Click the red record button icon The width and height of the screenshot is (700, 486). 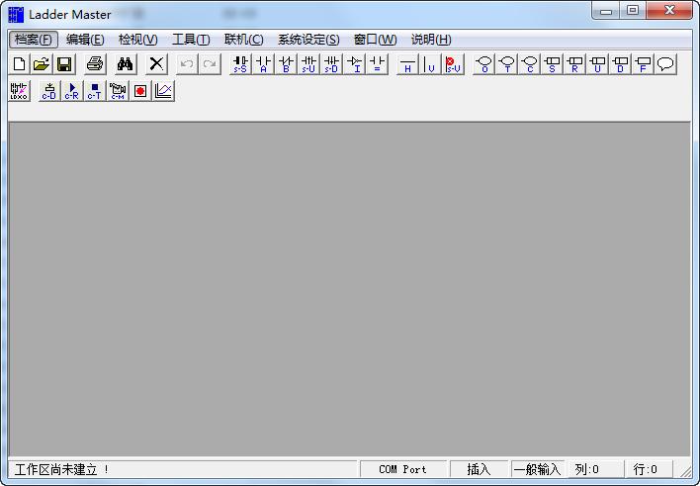[x=140, y=91]
